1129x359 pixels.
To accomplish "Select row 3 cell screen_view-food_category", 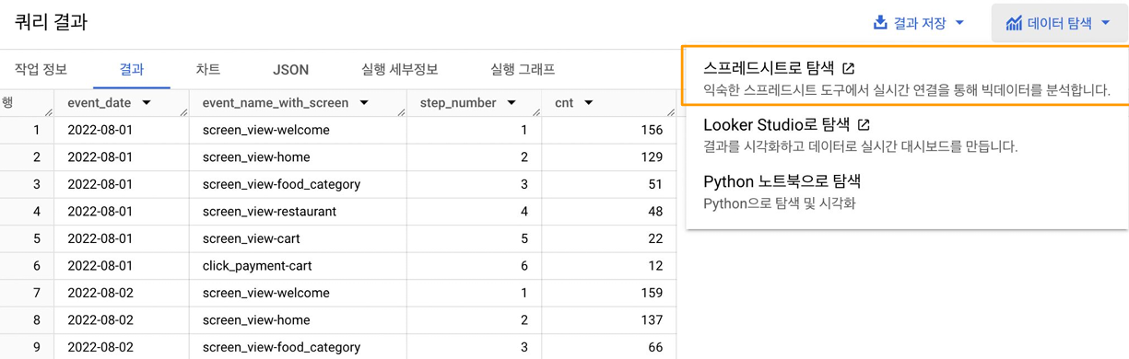I will coord(298,184).
